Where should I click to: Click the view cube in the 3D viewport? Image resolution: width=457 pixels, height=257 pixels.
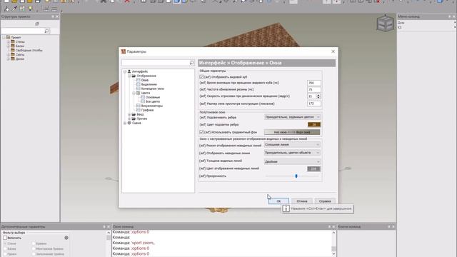pyautogui.click(x=386, y=24)
